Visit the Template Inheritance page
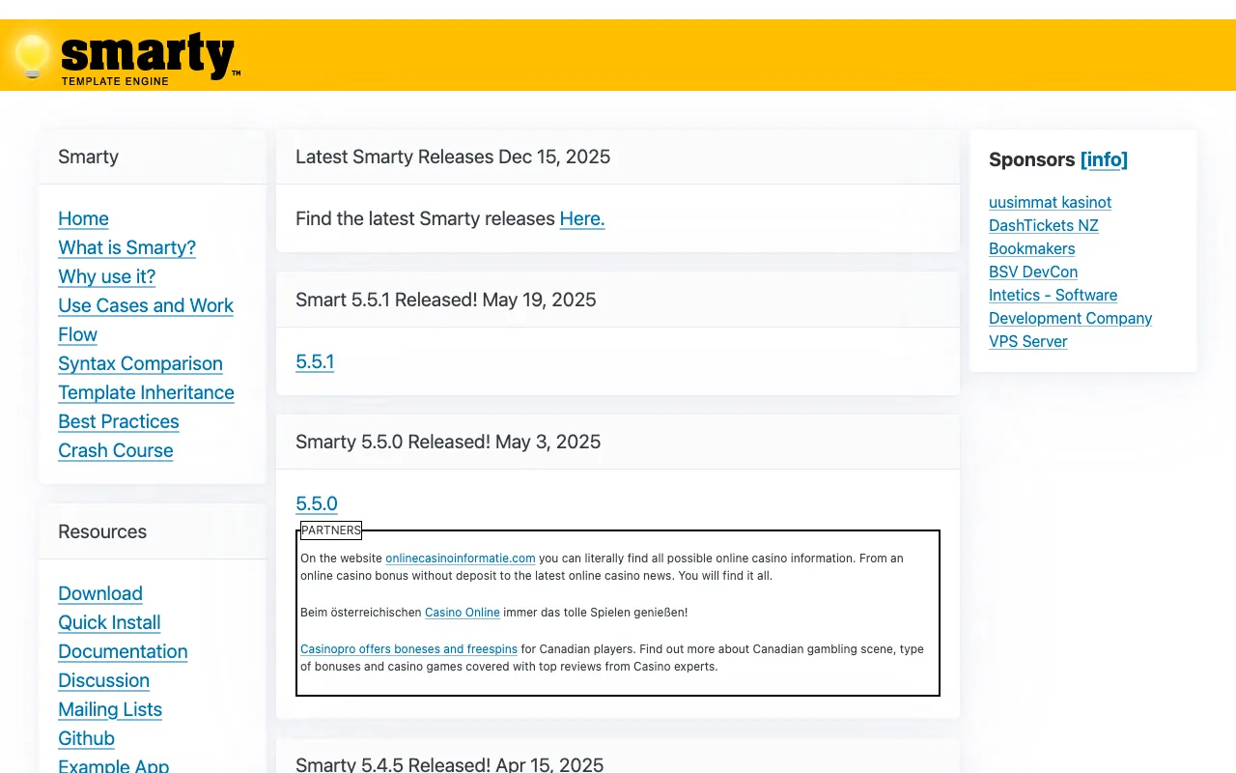This screenshot has width=1236, height=773. coord(146,392)
